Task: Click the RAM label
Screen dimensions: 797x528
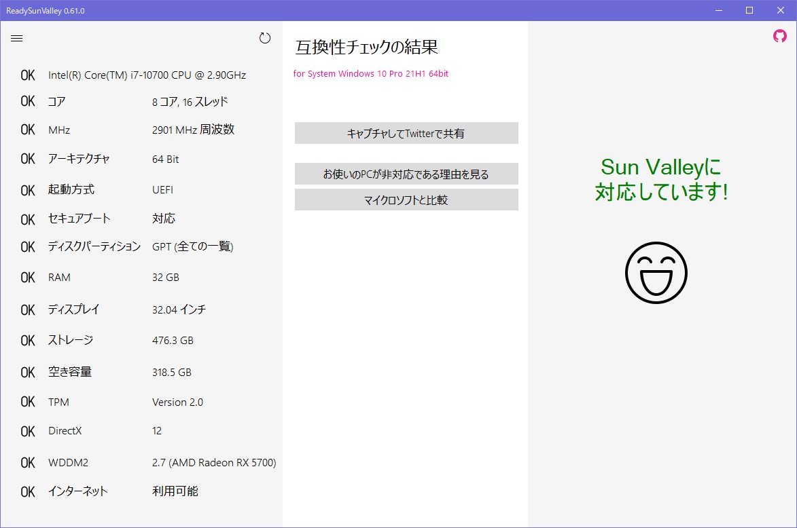Action: click(x=60, y=277)
